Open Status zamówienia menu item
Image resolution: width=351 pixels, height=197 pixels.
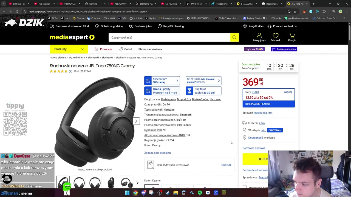tap(150, 49)
